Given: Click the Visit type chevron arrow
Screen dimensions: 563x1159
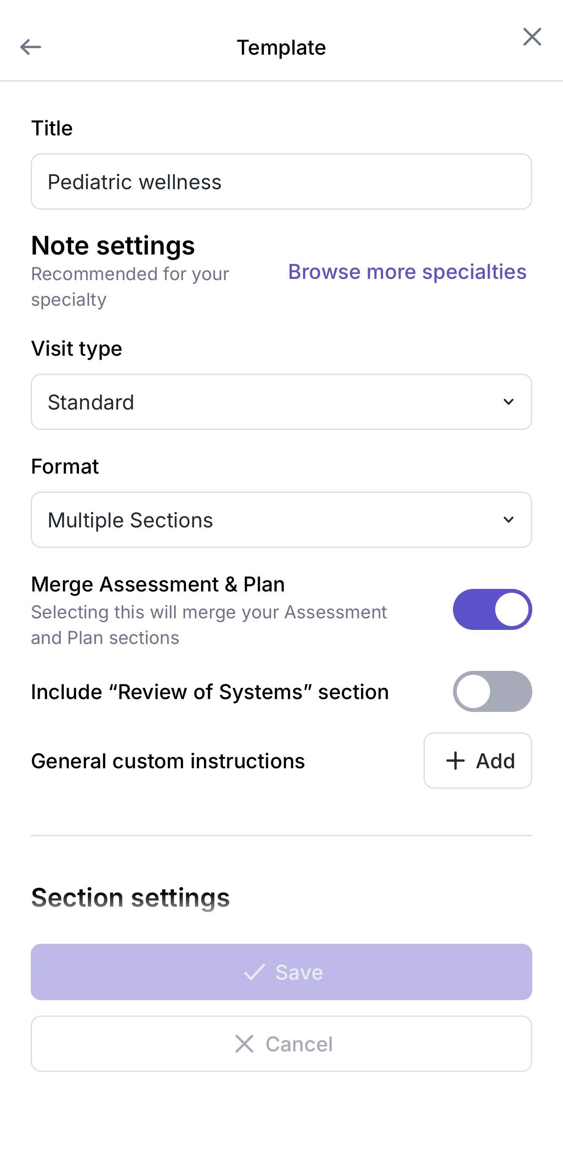Looking at the screenshot, I should 508,402.
